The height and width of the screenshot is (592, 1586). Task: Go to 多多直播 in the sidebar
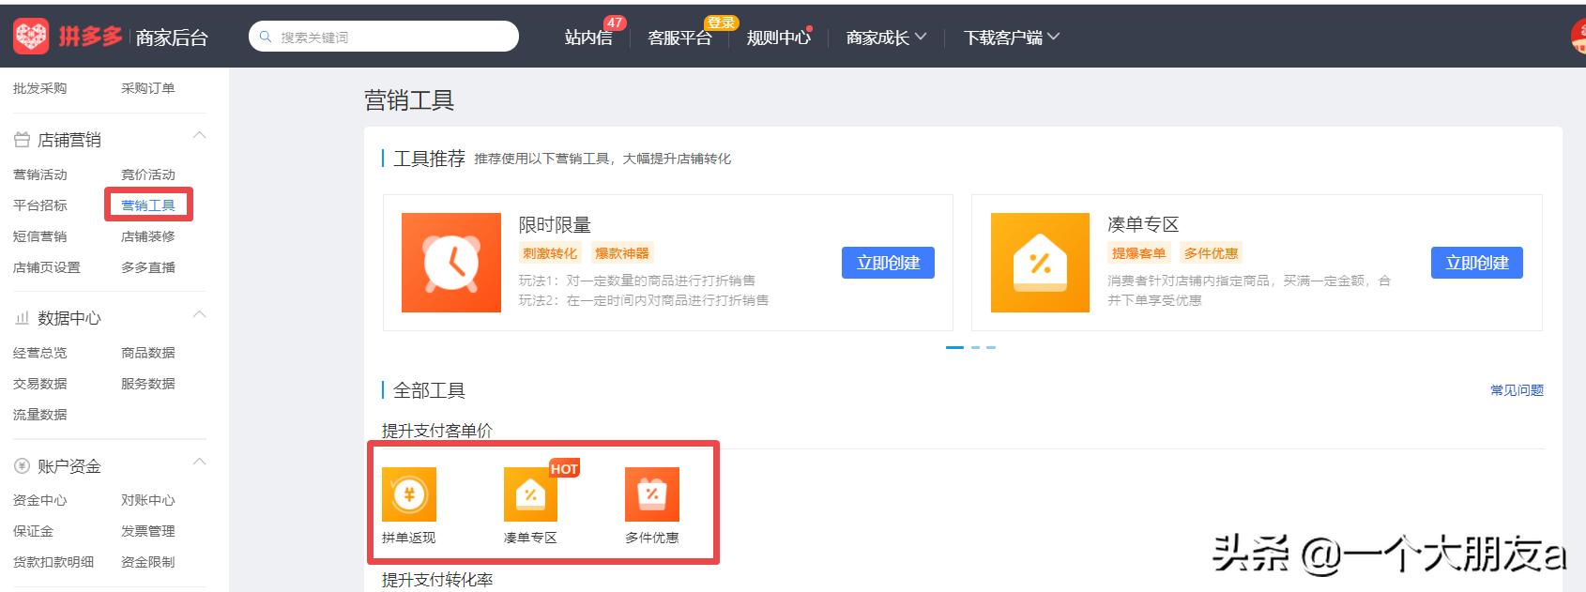coord(148,267)
